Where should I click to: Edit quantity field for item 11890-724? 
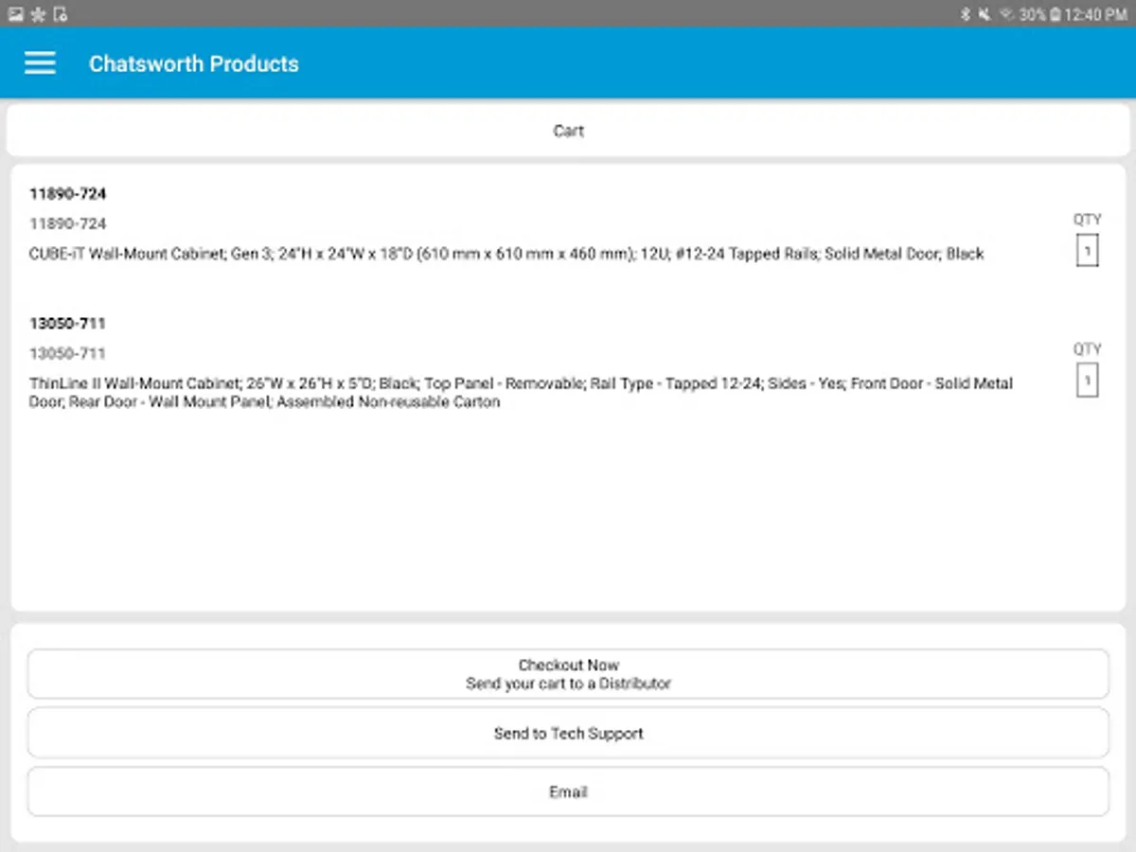1087,251
